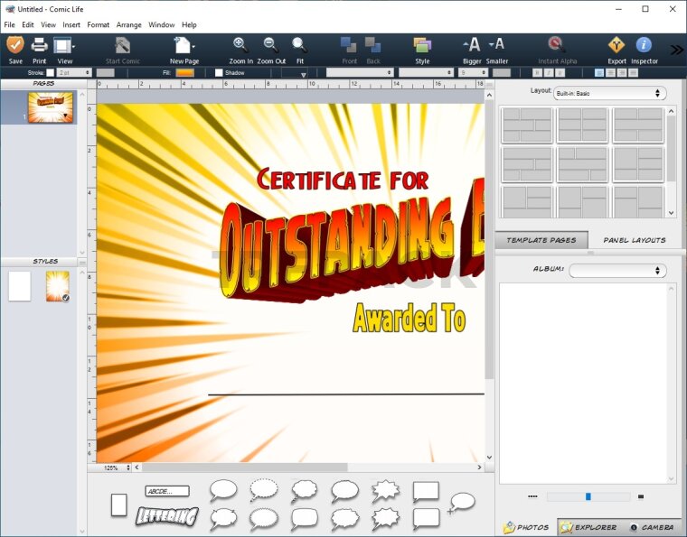Click the orange Fill color swatch
This screenshot has height=537, width=687.
(184, 72)
